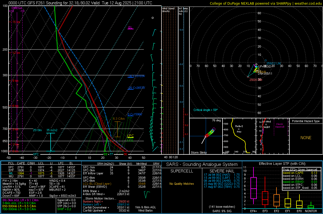Click the based on CAPE: 0.13 probability
This screenshot has height=214, width=323.
[300, 173]
